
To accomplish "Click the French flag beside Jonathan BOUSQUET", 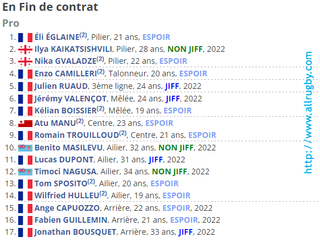I will click(x=25, y=232).
